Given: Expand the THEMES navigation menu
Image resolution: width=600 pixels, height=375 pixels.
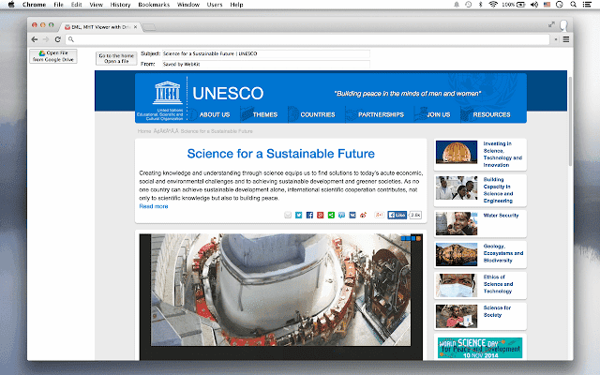Looking at the screenshot, I should click(264, 114).
